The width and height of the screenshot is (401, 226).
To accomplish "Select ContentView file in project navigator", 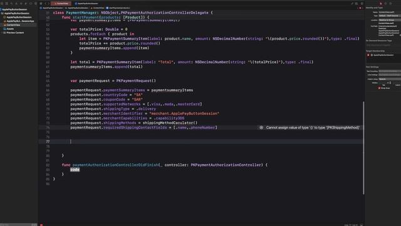I will click(13, 25).
